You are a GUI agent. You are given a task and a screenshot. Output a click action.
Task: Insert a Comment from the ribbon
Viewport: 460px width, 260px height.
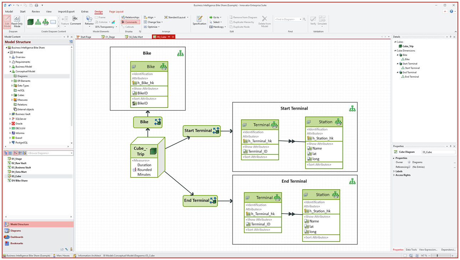(x=75, y=20)
